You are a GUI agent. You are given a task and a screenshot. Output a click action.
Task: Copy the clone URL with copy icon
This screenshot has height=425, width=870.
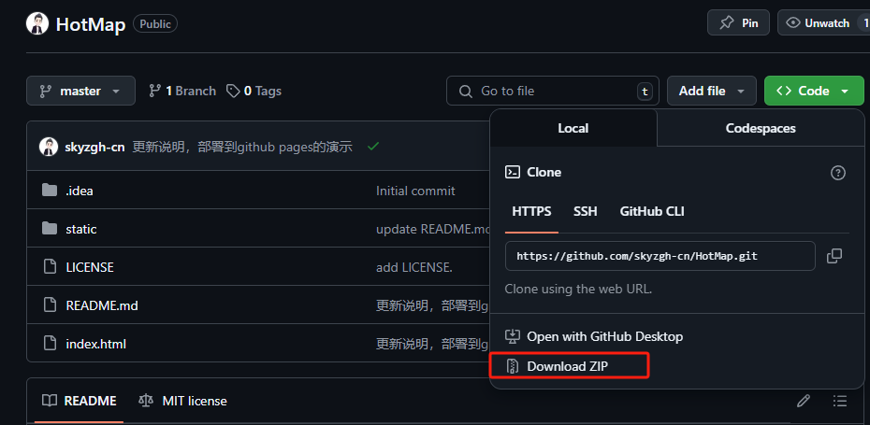(x=834, y=256)
